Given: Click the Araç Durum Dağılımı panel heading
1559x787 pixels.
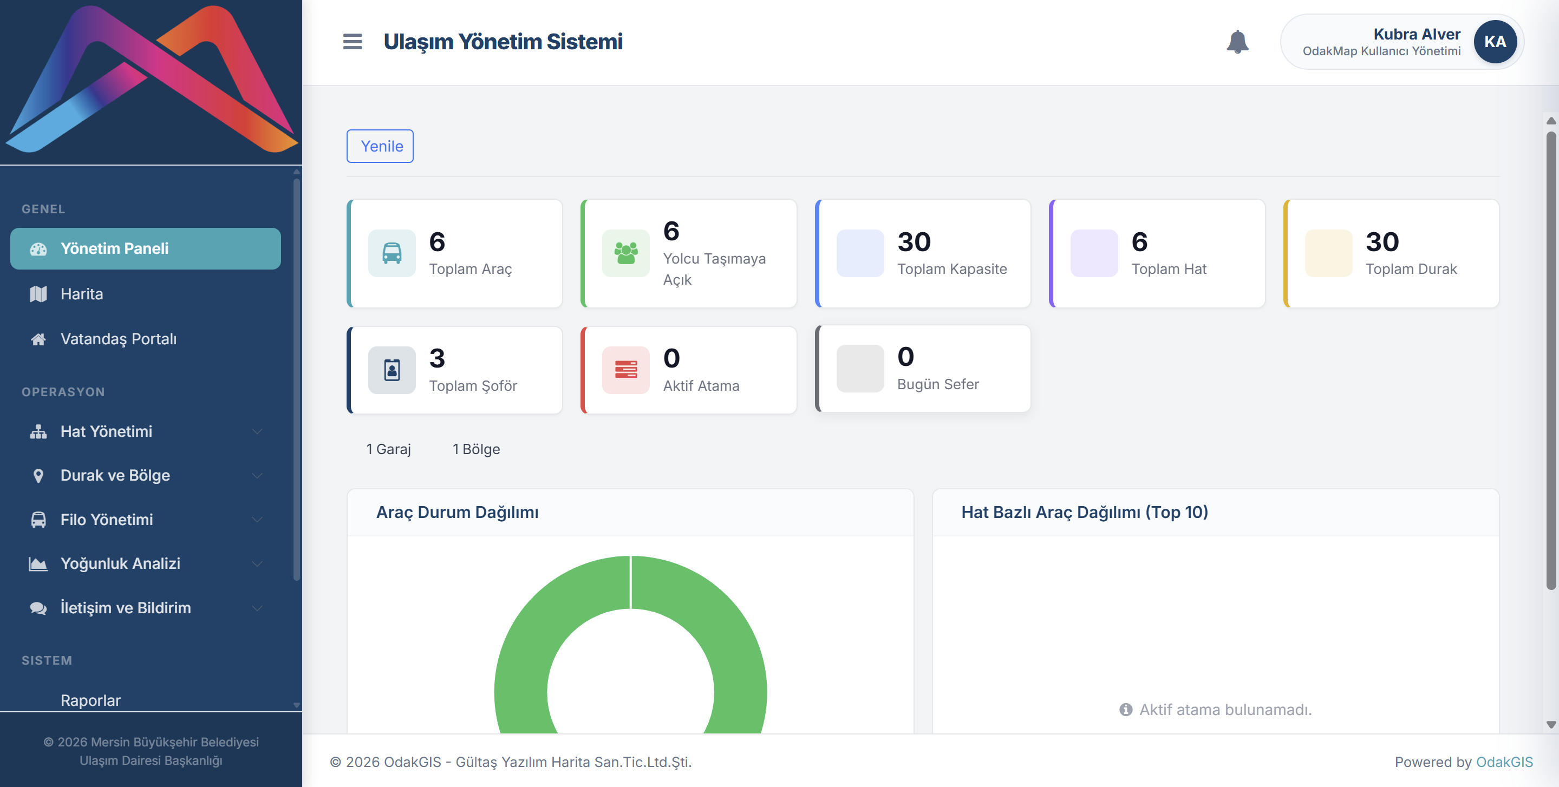Looking at the screenshot, I should point(458,513).
